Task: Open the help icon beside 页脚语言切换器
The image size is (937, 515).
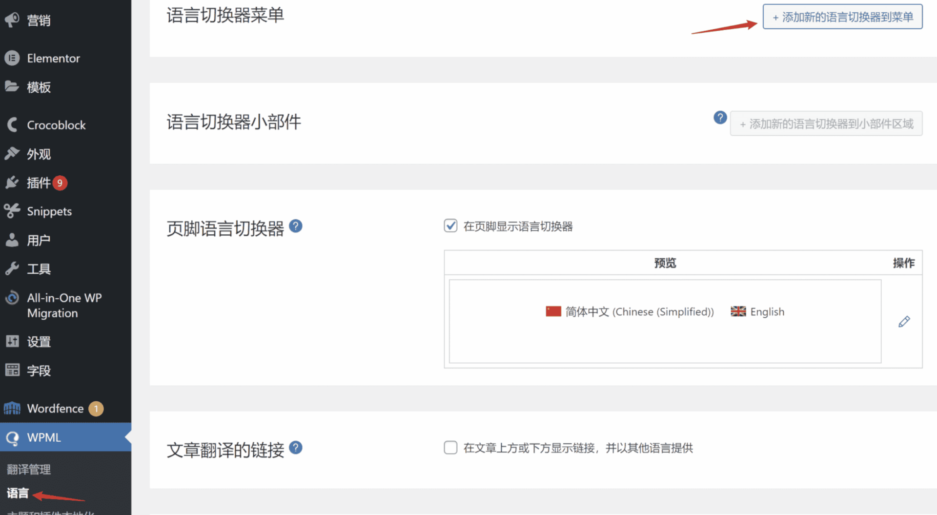Action: (296, 226)
